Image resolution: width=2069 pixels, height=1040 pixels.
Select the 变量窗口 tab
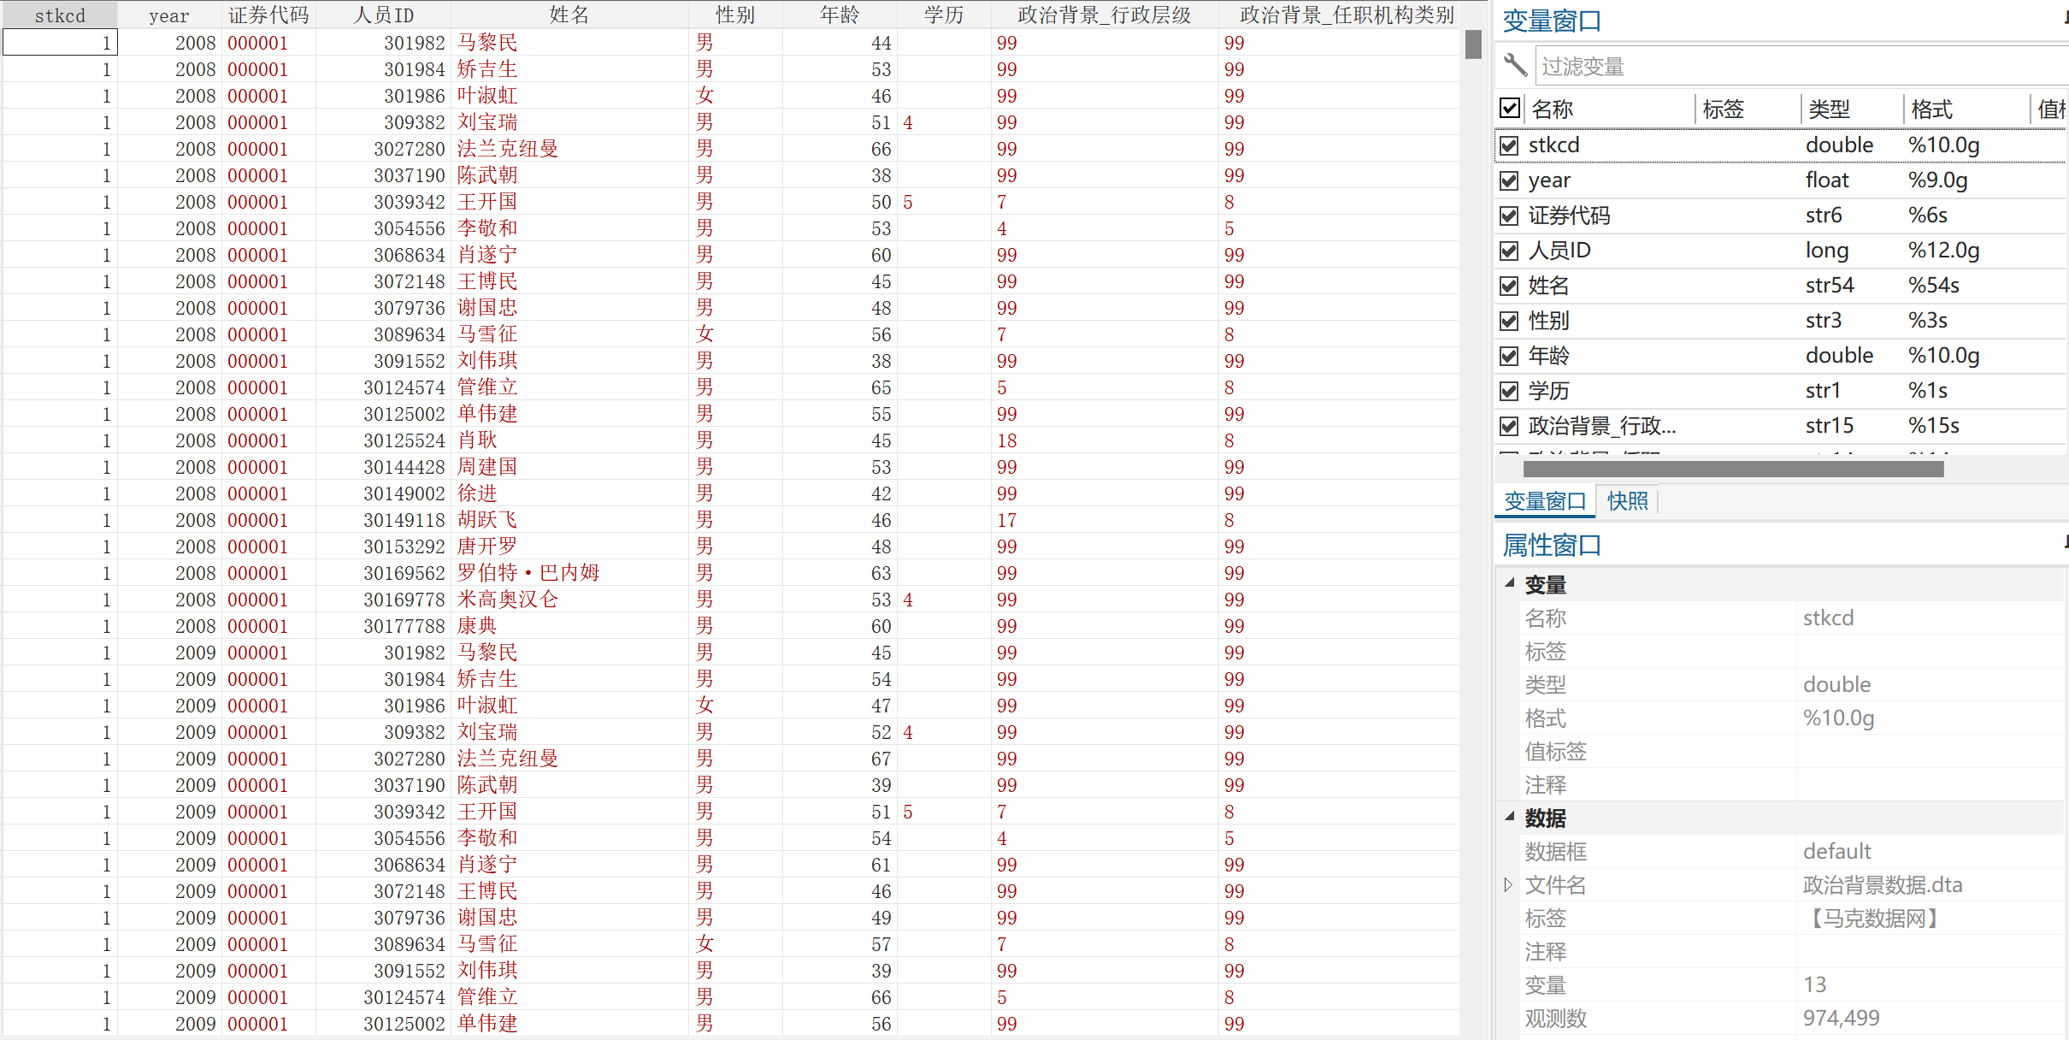1545,501
